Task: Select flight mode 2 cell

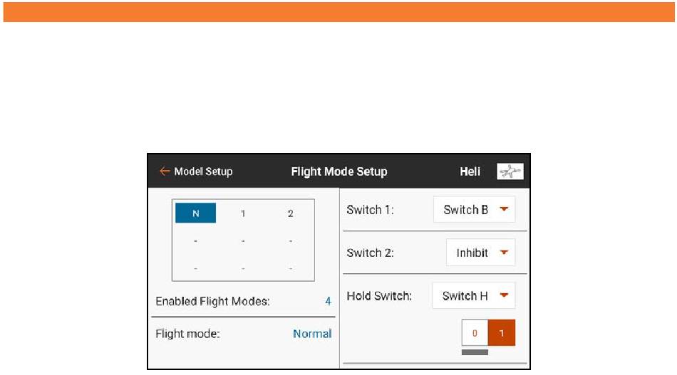Action: (291, 213)
